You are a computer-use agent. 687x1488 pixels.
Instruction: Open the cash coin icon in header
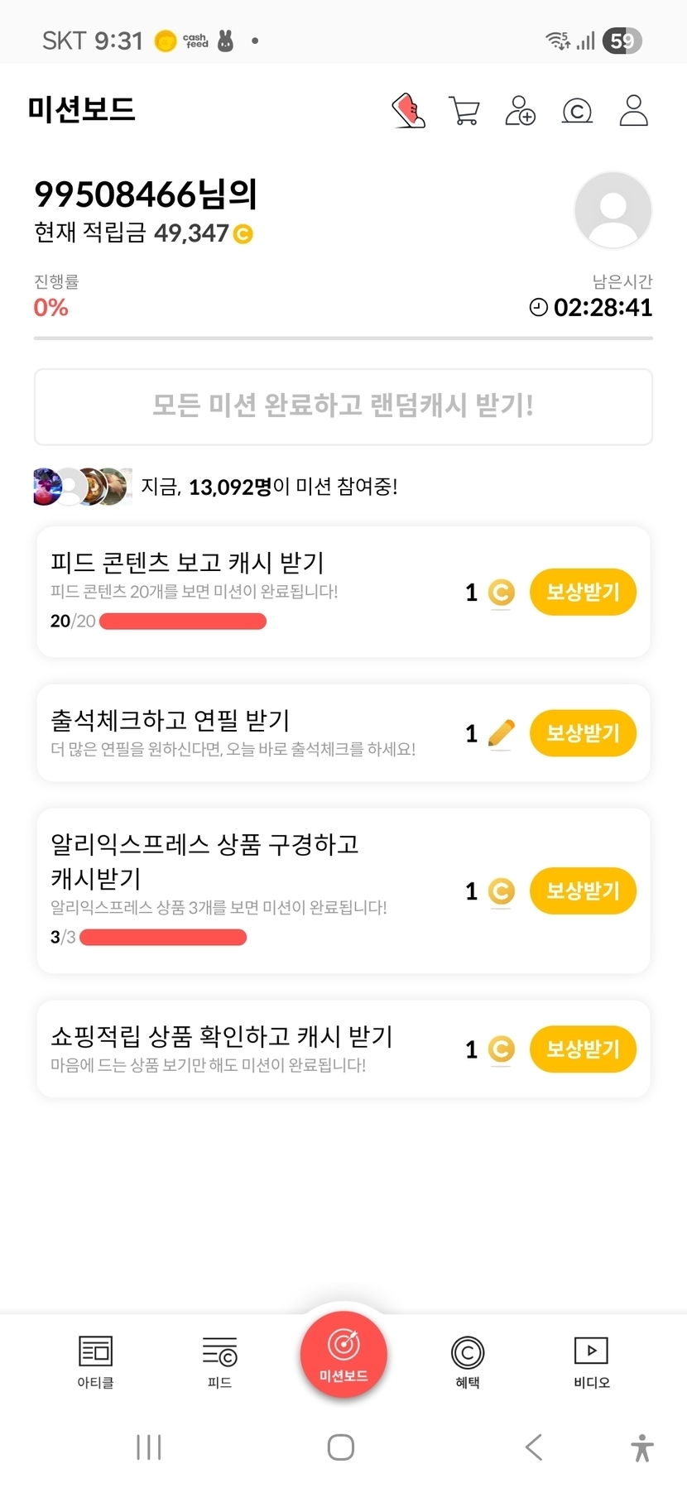(577, 110)
